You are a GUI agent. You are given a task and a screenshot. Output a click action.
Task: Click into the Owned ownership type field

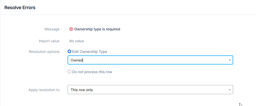point(150,60)
